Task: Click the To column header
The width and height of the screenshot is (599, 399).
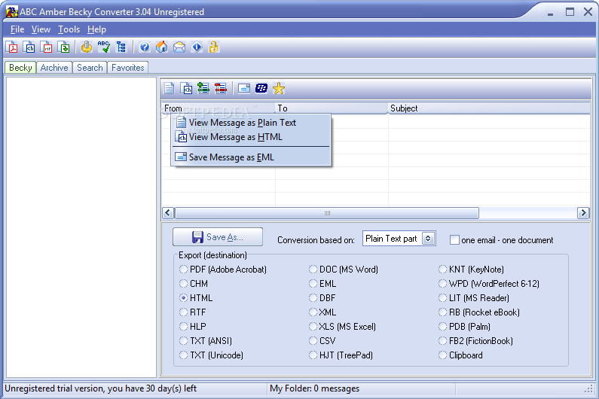Action: (x=332, y=108)
